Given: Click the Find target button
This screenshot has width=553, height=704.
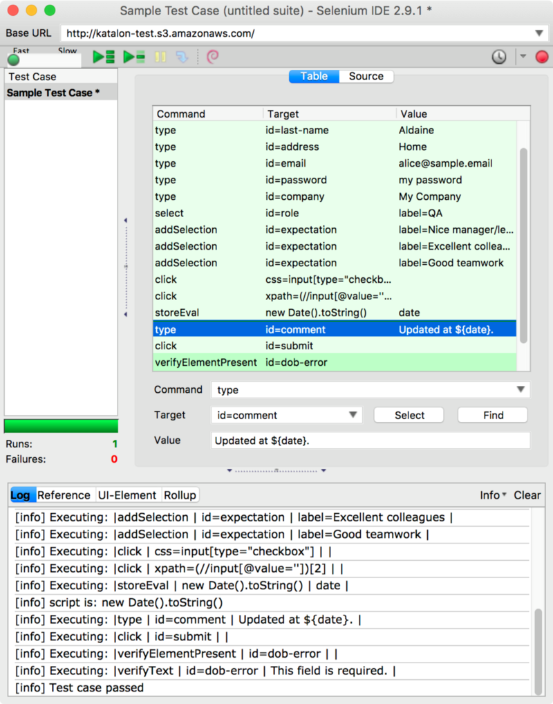Looking at the screenshot, I should pos(493,416).
